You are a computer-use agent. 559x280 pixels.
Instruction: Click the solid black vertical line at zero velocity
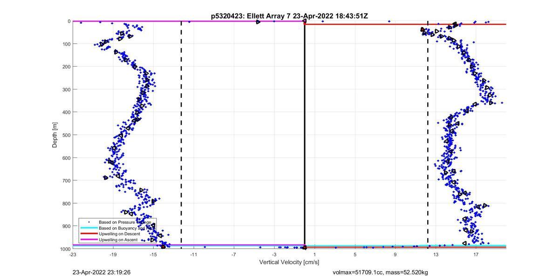305,135
